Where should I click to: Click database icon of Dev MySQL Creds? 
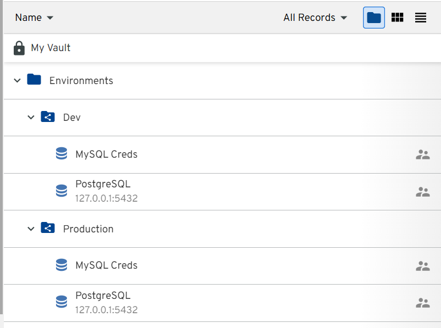62,154
